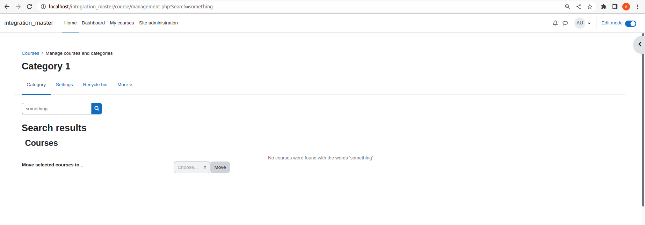Follow the Courses breadcrumb link

pos(30,53)
